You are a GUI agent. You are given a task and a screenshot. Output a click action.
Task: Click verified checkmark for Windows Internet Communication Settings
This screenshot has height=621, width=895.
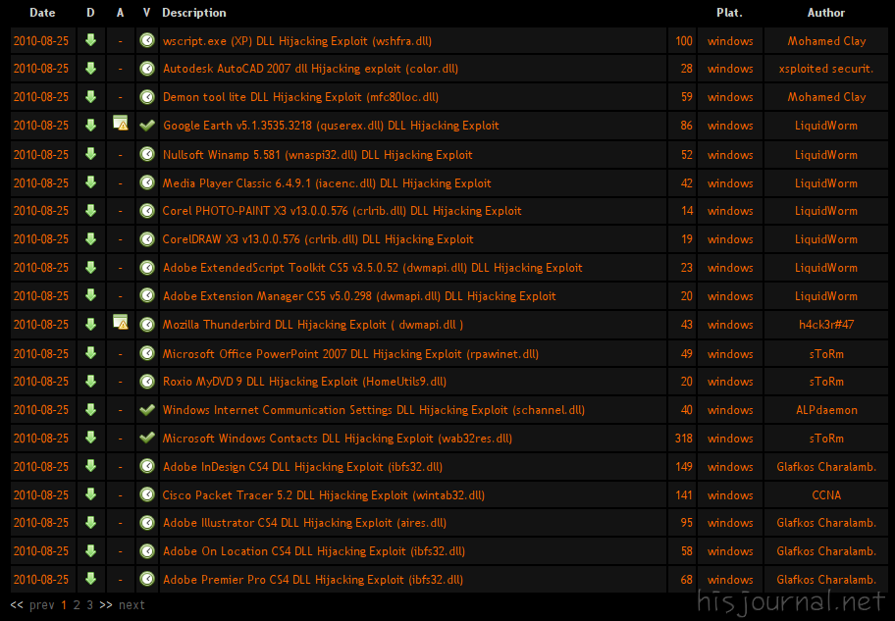point(147,409)
